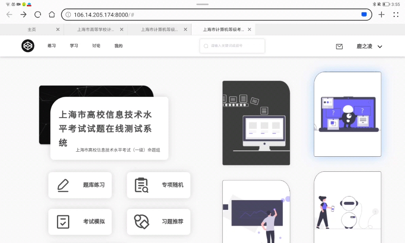
Task: Go to 我的 section in the navbar
Action: [117, 46]
